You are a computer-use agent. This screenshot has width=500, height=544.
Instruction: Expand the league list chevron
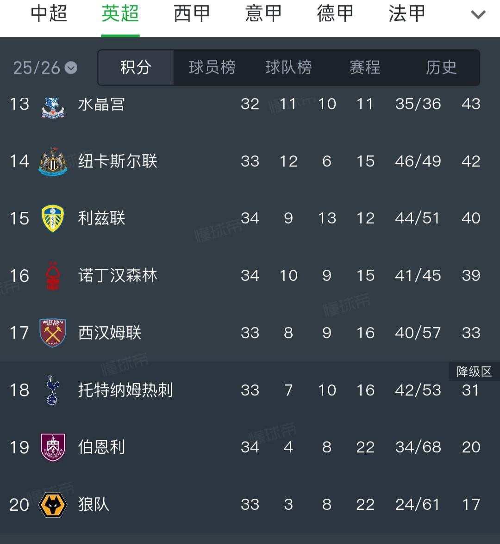[x=478, y=15]
